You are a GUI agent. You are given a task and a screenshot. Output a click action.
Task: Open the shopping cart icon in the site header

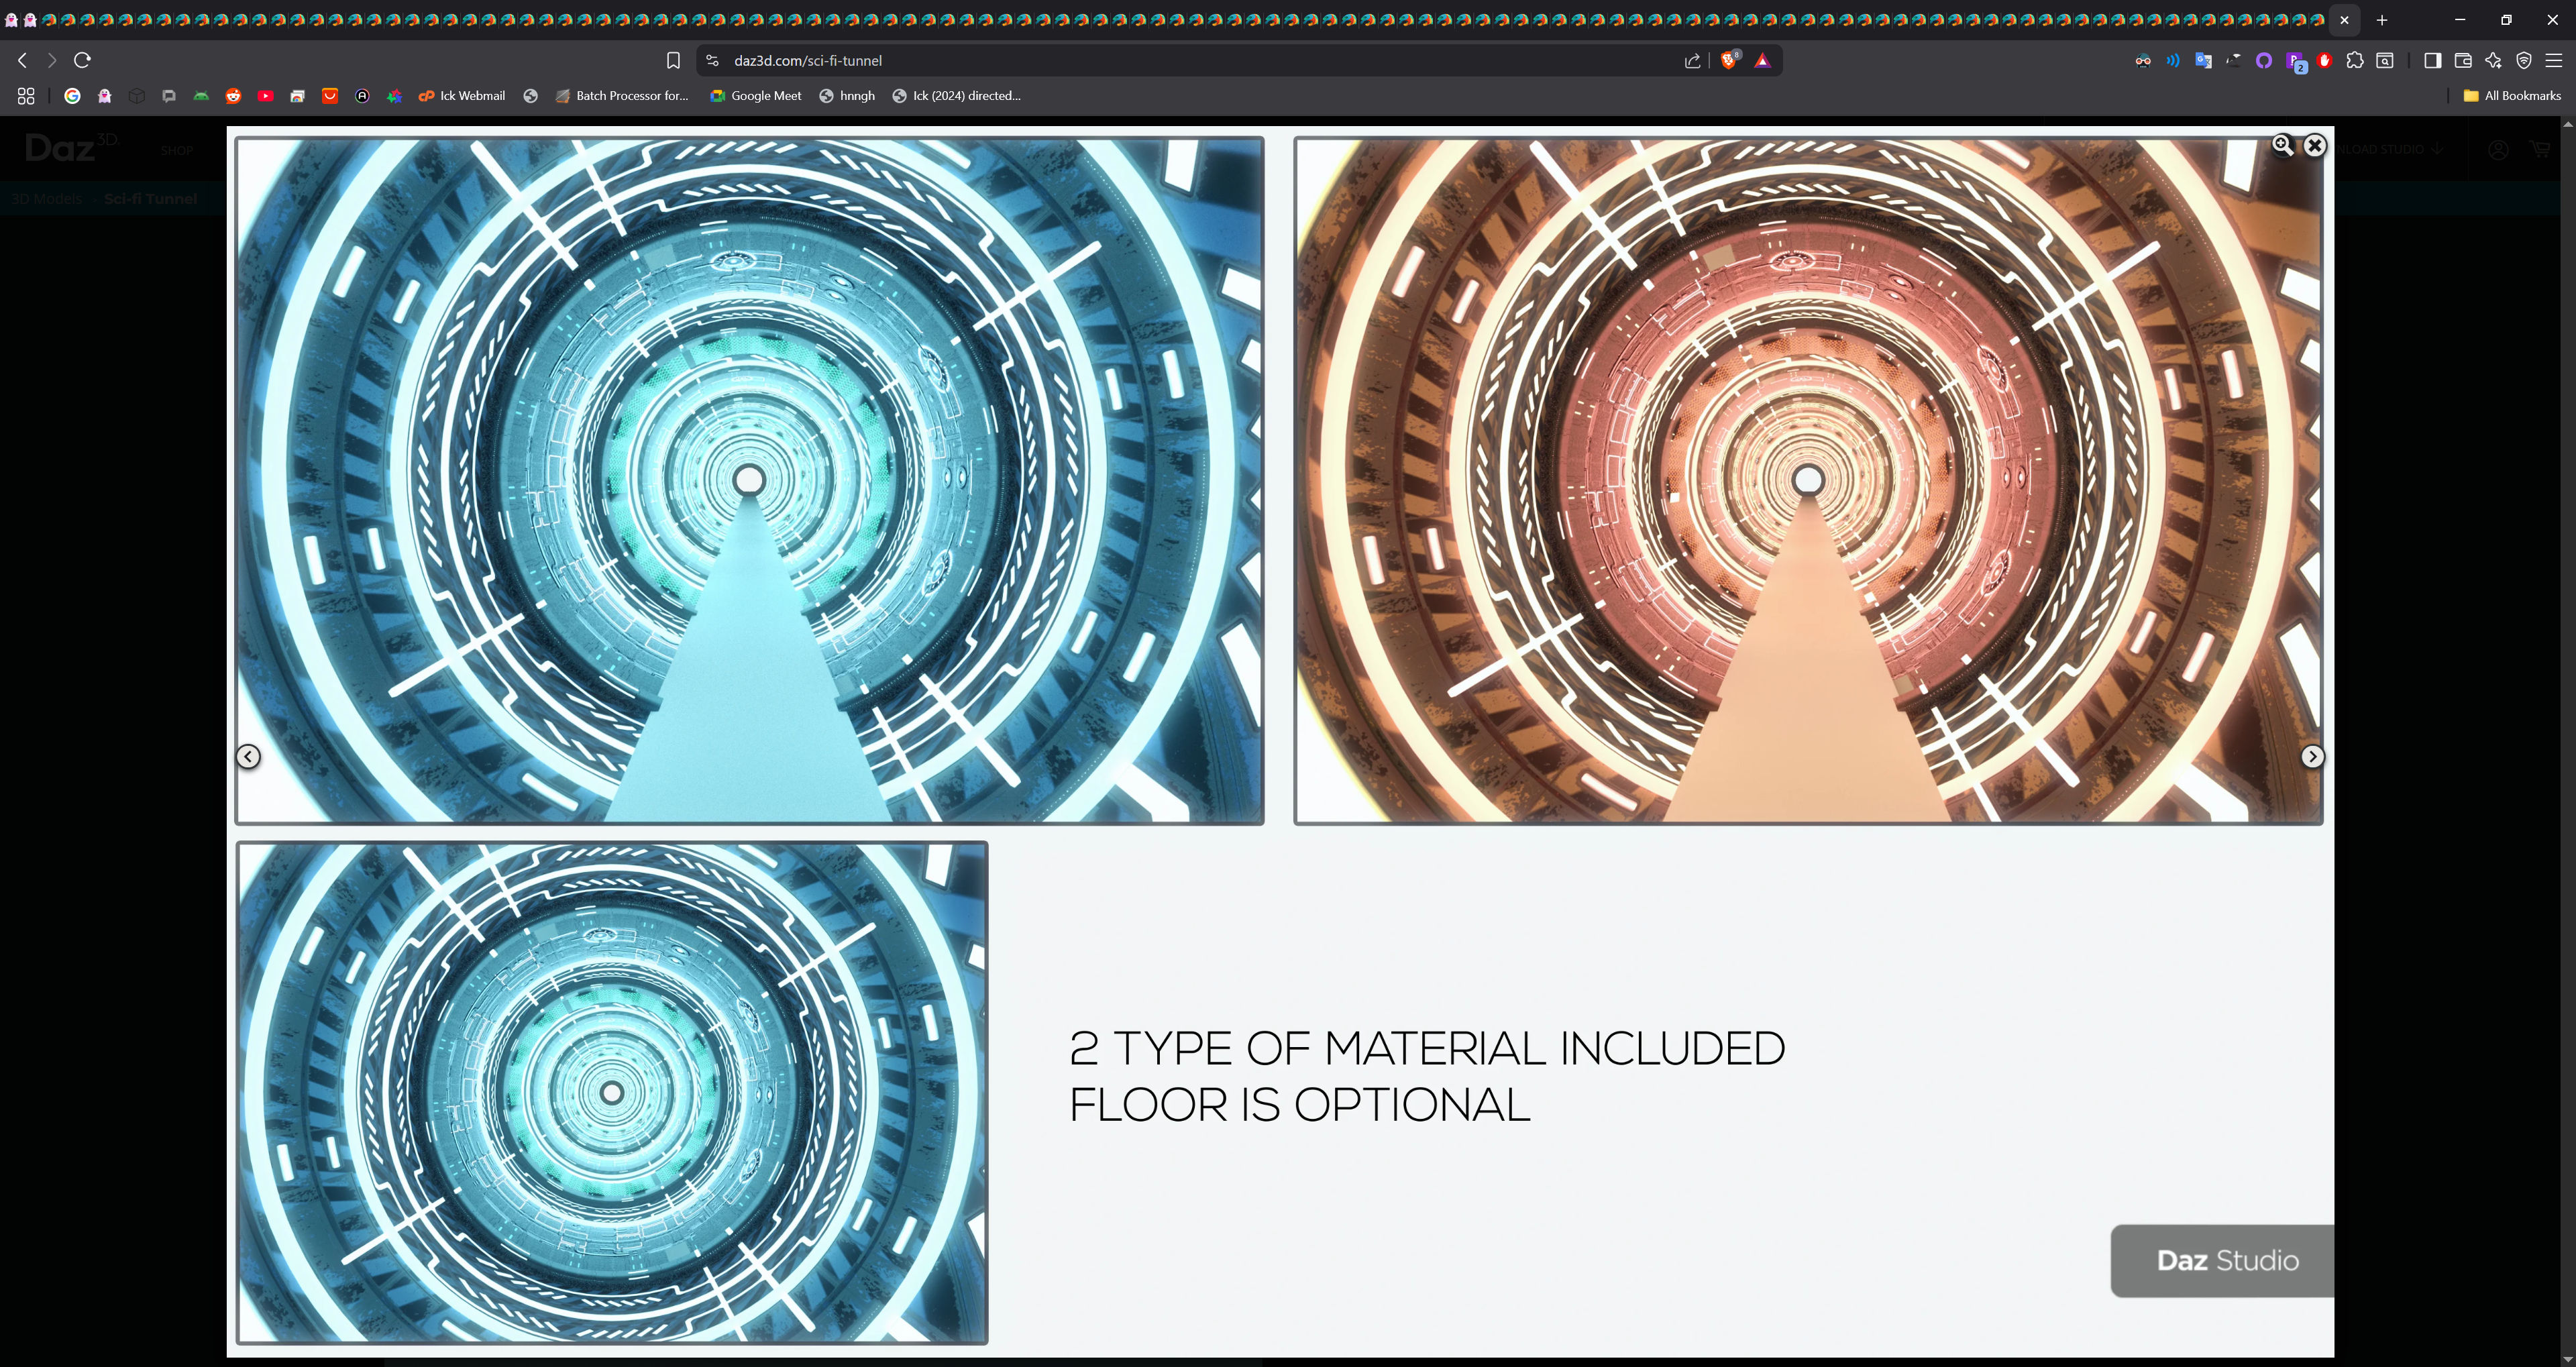2539,150
